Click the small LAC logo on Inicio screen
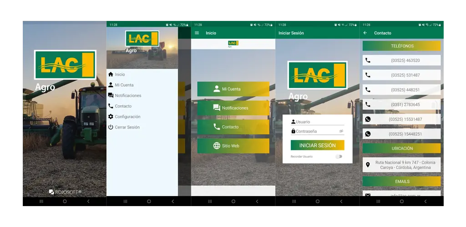The width and height of the screenshot is (466, 227). pos(233,44)
